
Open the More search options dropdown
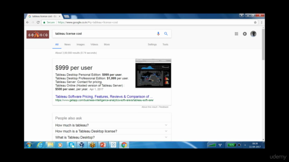tap(107, 45)
